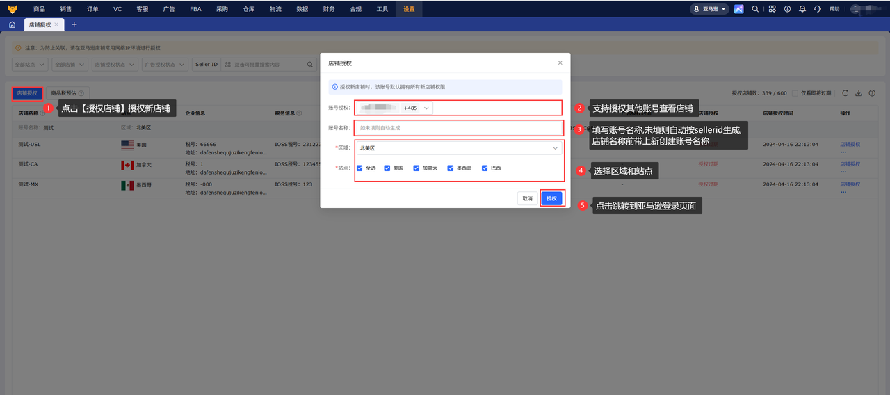Open the AI assistant icon
The width and height of the screenshot is (890, 395).
tap(739, 9)
